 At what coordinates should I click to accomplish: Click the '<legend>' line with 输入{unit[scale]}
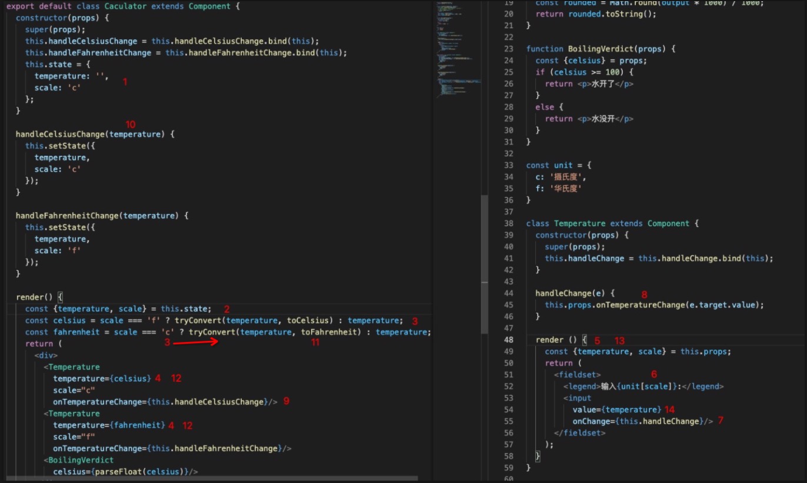[643, 387]
